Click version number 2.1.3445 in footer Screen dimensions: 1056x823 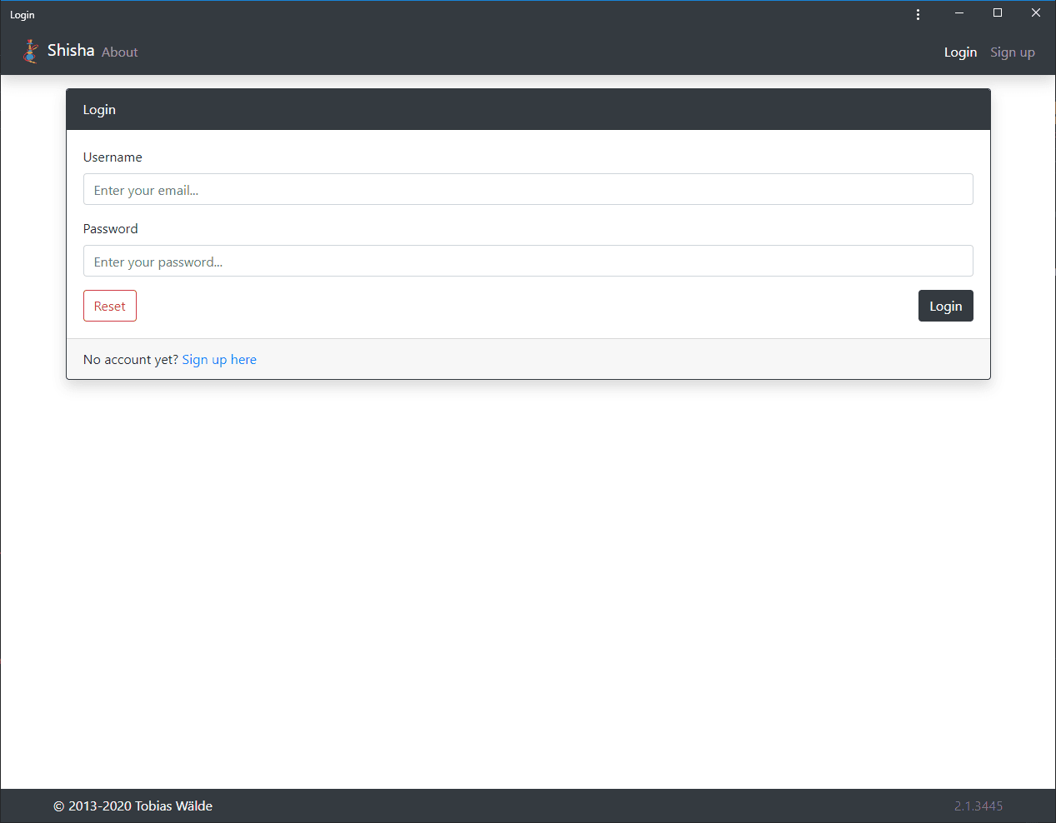tap(978, 806)
